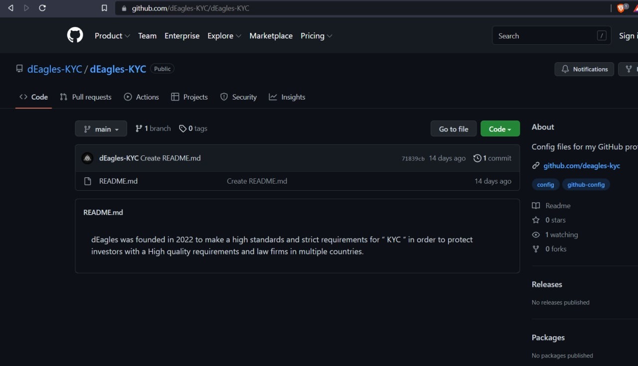Click the "No packages published" text
Screen dimensions: 638x366
pos(562,356)
